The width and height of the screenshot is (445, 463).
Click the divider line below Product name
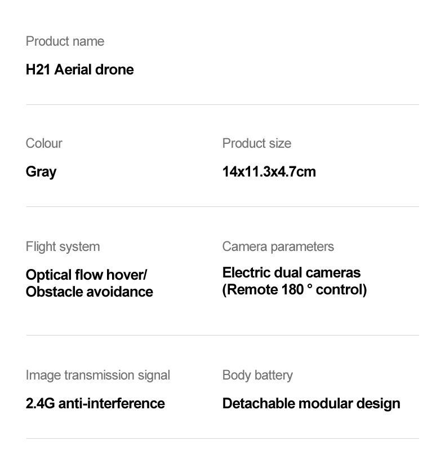pos(222,104)
